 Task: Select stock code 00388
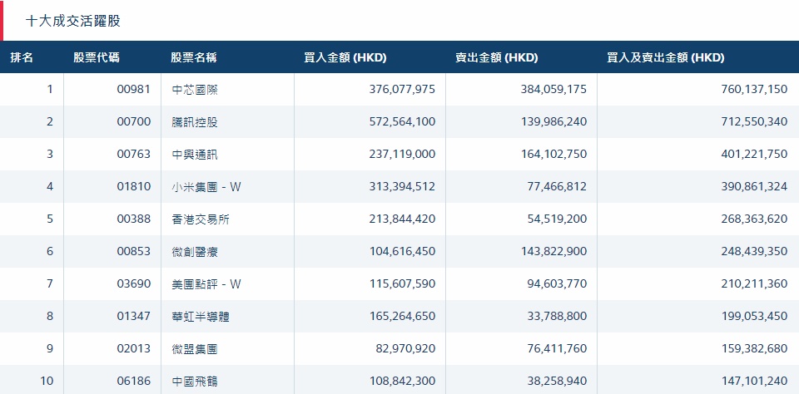pos(134,219)
